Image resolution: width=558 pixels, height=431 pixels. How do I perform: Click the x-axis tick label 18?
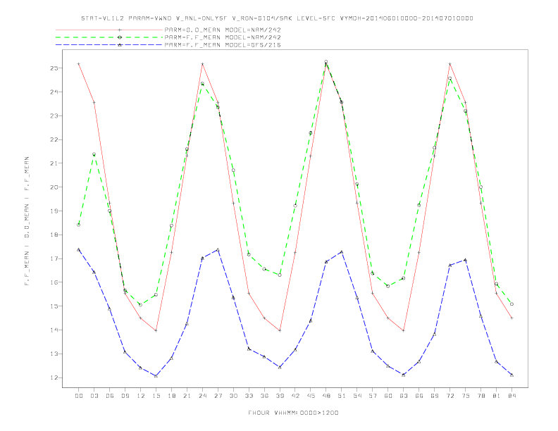(x=171, y=396)
